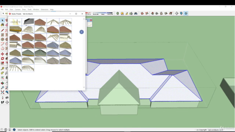Click the Zoom Extents tool
235x132 pixels.
pyautogui.click(x=3, y=92)
